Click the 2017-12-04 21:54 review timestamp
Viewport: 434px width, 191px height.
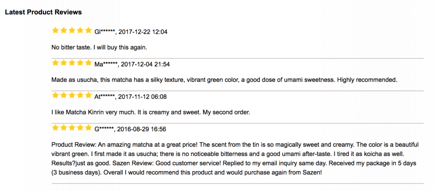click(x=146, y=64)
